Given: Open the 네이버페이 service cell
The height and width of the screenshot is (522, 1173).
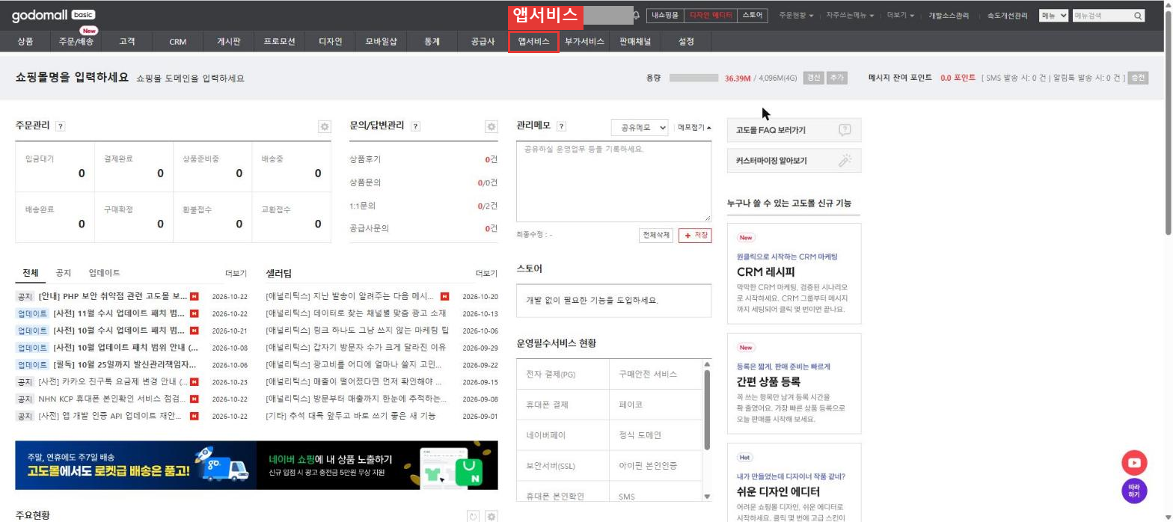Looking at the screenshot, I should point(563,435).
